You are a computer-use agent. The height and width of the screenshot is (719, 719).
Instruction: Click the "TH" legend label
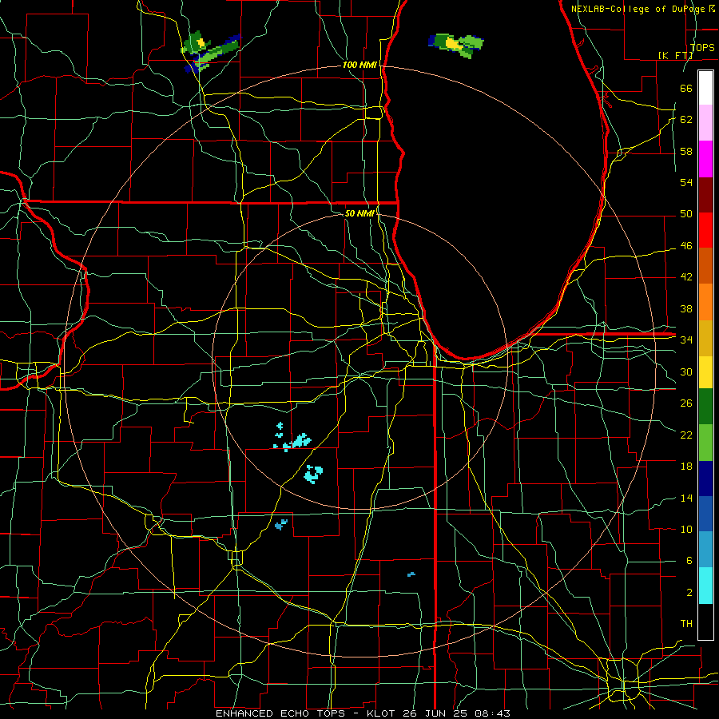(686, 624)
